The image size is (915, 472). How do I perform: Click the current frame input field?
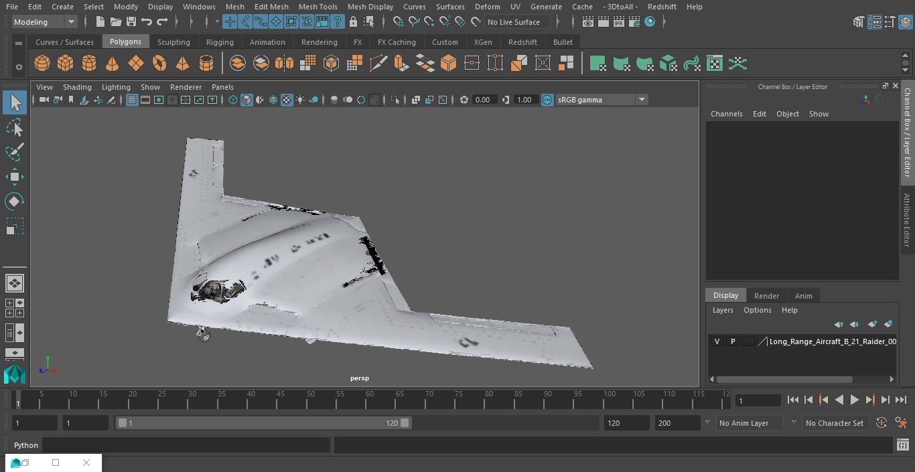coord(758,400)
